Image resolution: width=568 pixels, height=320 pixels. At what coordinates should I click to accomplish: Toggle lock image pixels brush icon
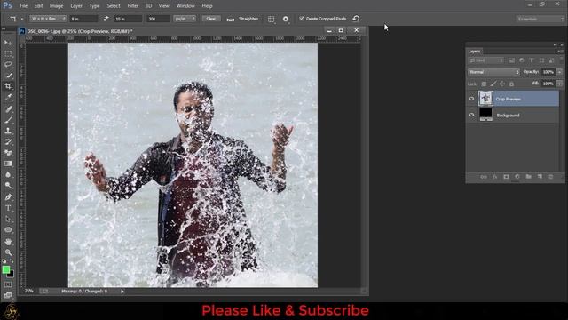(x=493, y=84)
